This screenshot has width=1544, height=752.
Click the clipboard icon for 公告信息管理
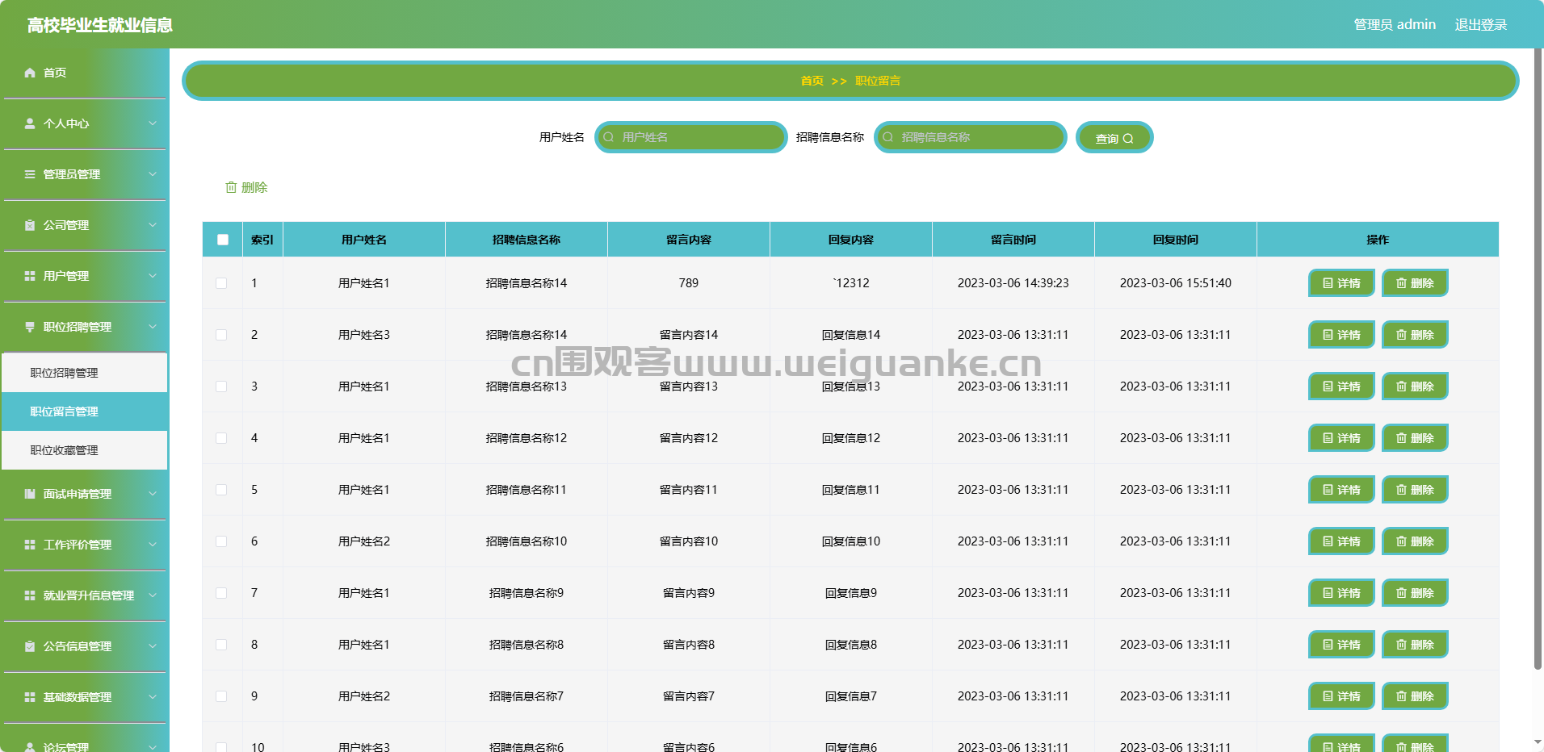click(30, 646)
